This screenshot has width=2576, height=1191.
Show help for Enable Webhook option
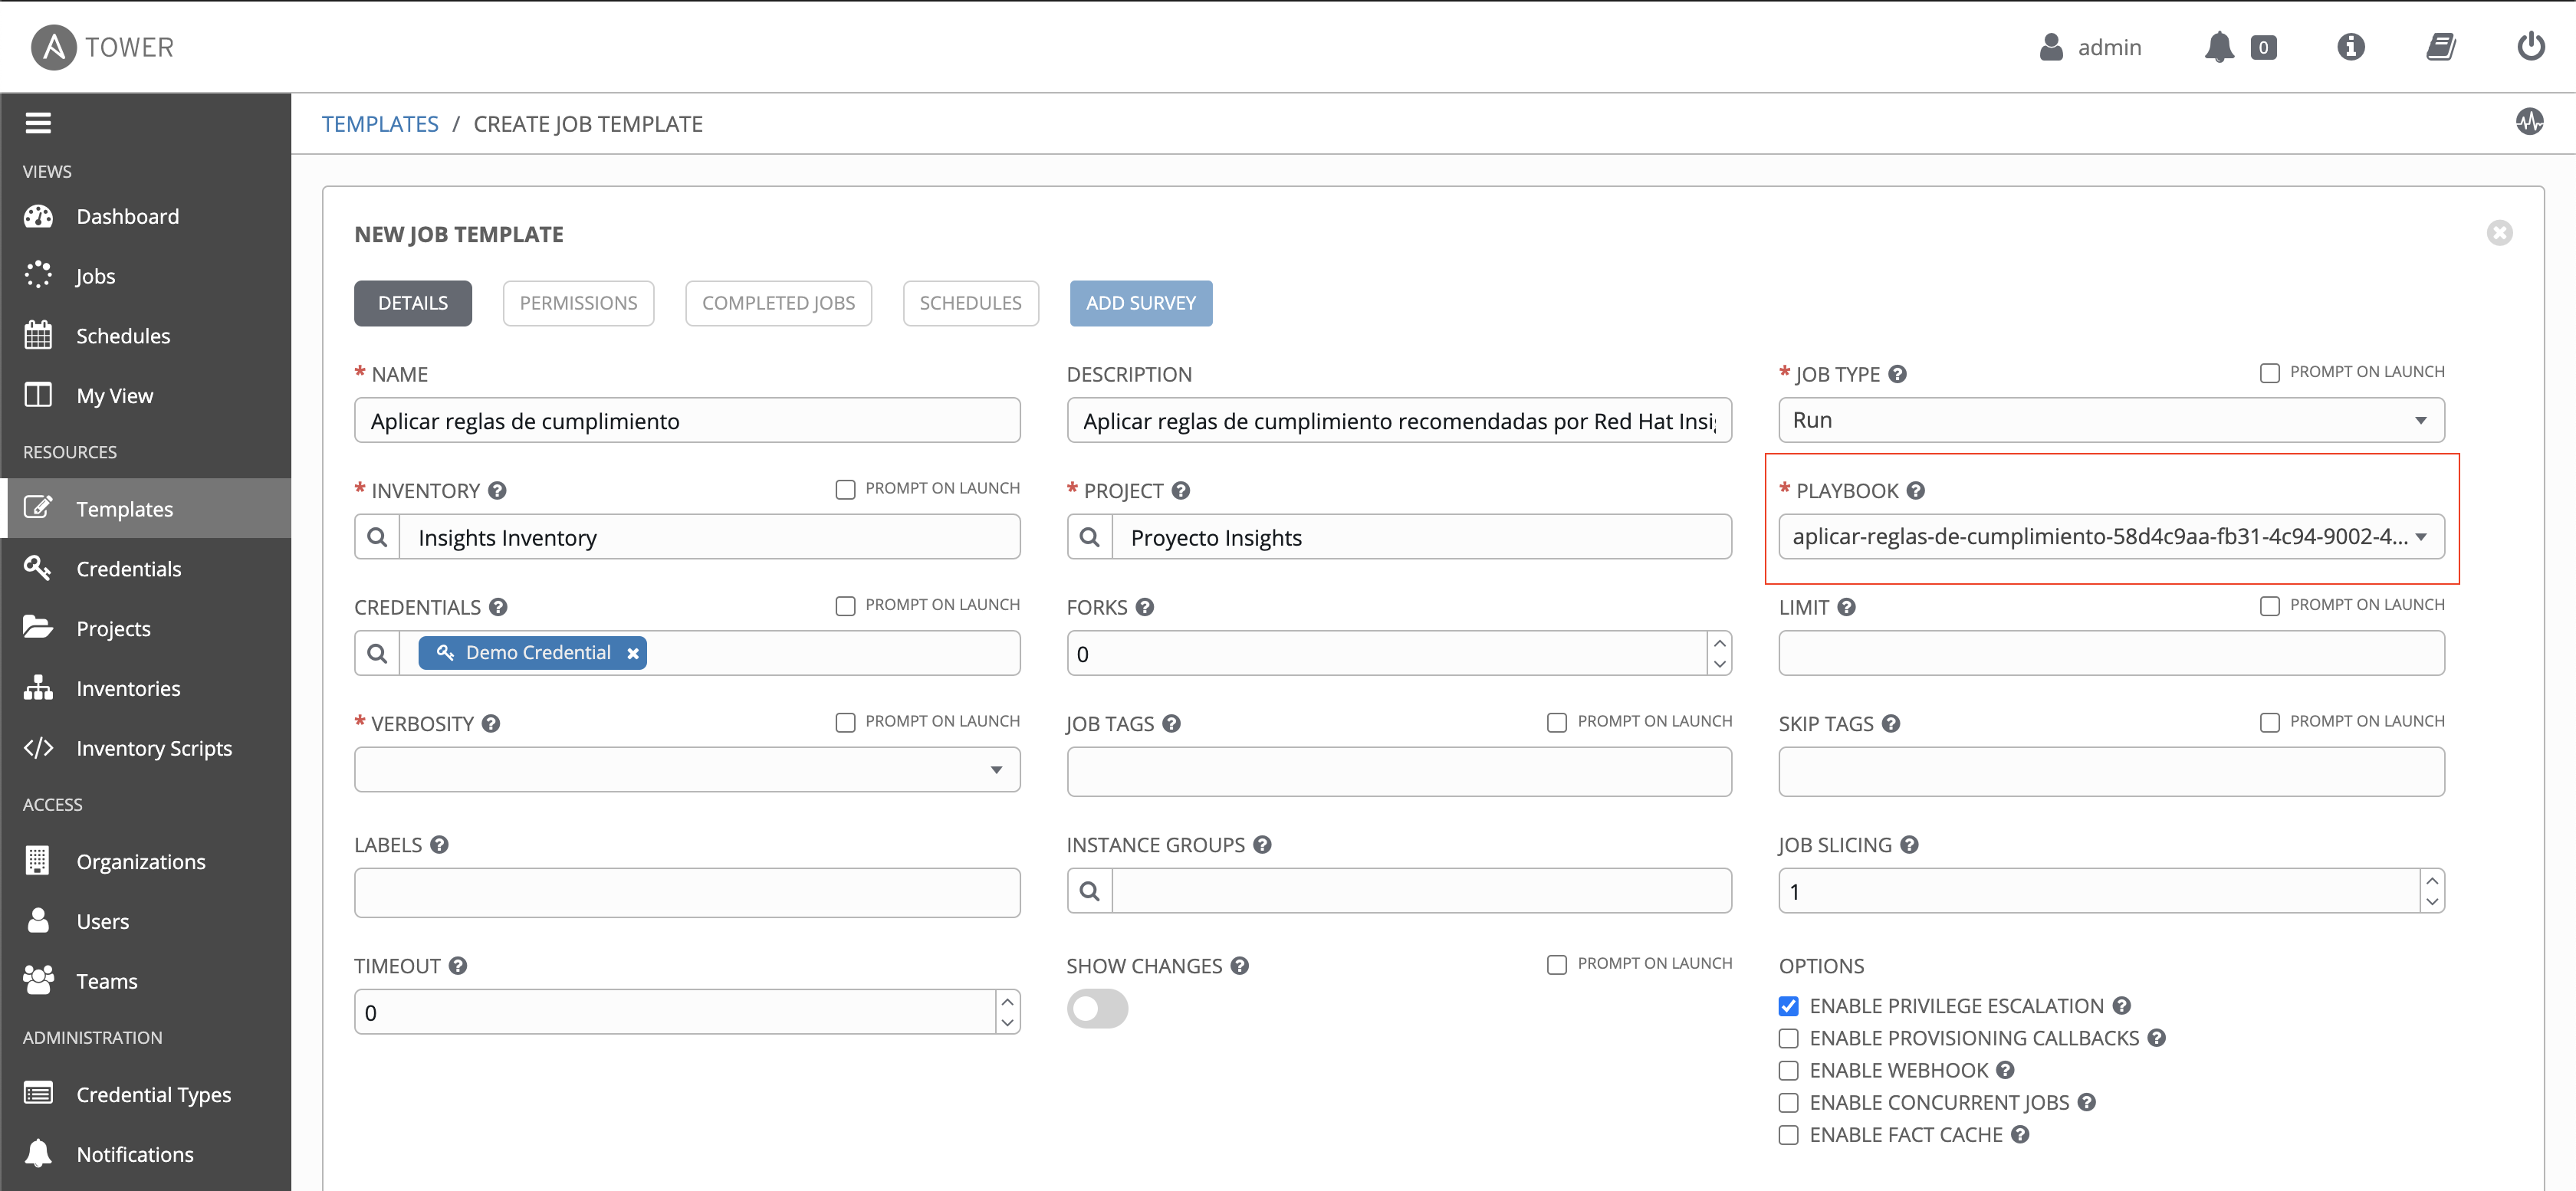2005,1070
